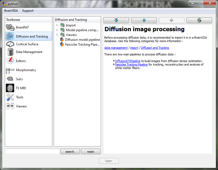This screenshot has width=218, height=170.
Task: Follow the data management link
Action: coord(116,48)
